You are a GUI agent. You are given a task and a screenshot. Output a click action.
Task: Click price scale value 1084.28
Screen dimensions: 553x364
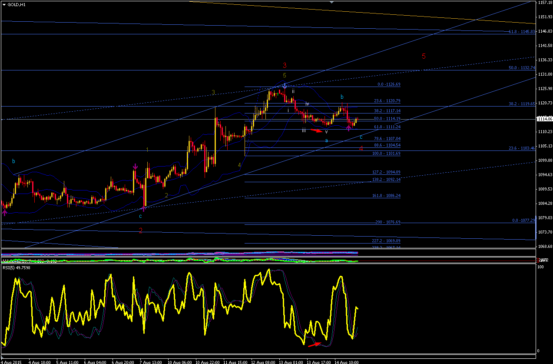click(544, 203)
